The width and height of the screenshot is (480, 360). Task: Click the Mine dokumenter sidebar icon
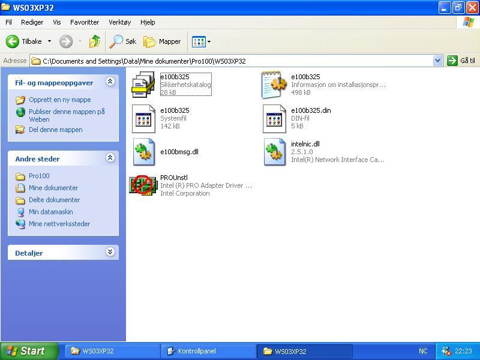(20, 188)
